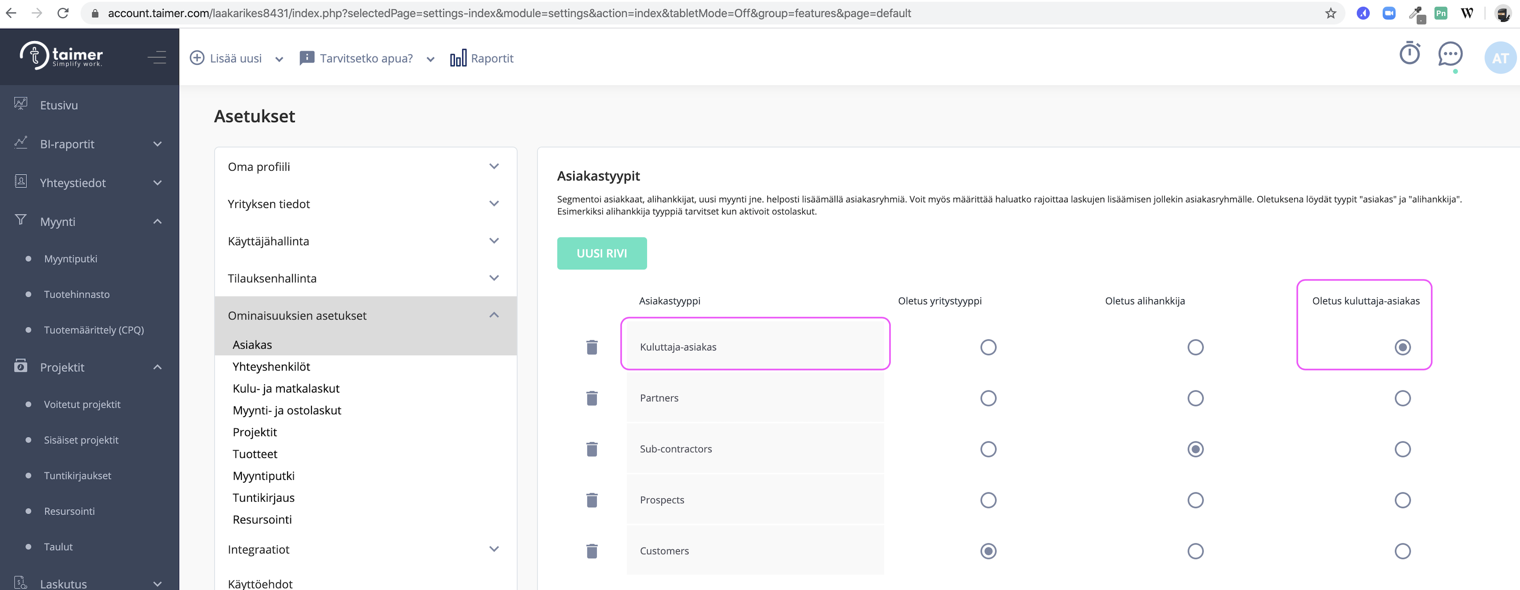Click the Lisää uusi plus icon
The image size is (1520, 590).
pos(197,58)
